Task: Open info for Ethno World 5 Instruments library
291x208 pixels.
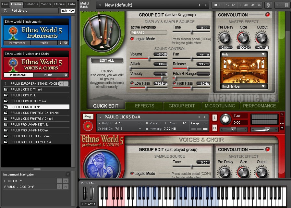Action: [60, 43]
